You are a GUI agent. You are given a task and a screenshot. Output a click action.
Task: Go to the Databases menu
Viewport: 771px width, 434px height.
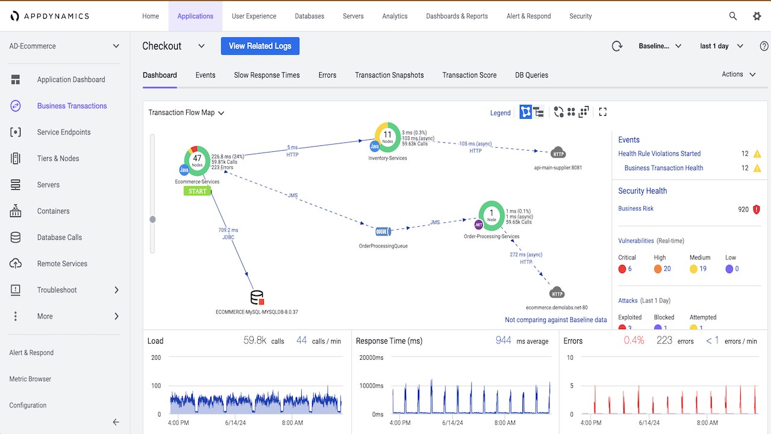310,16
